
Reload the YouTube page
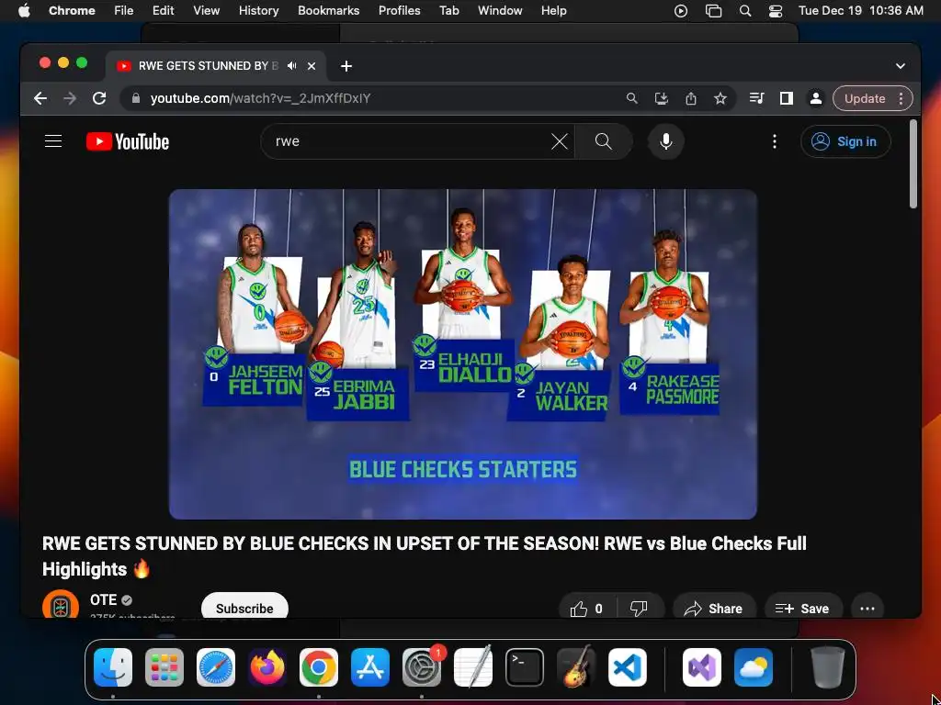(99, 98)
